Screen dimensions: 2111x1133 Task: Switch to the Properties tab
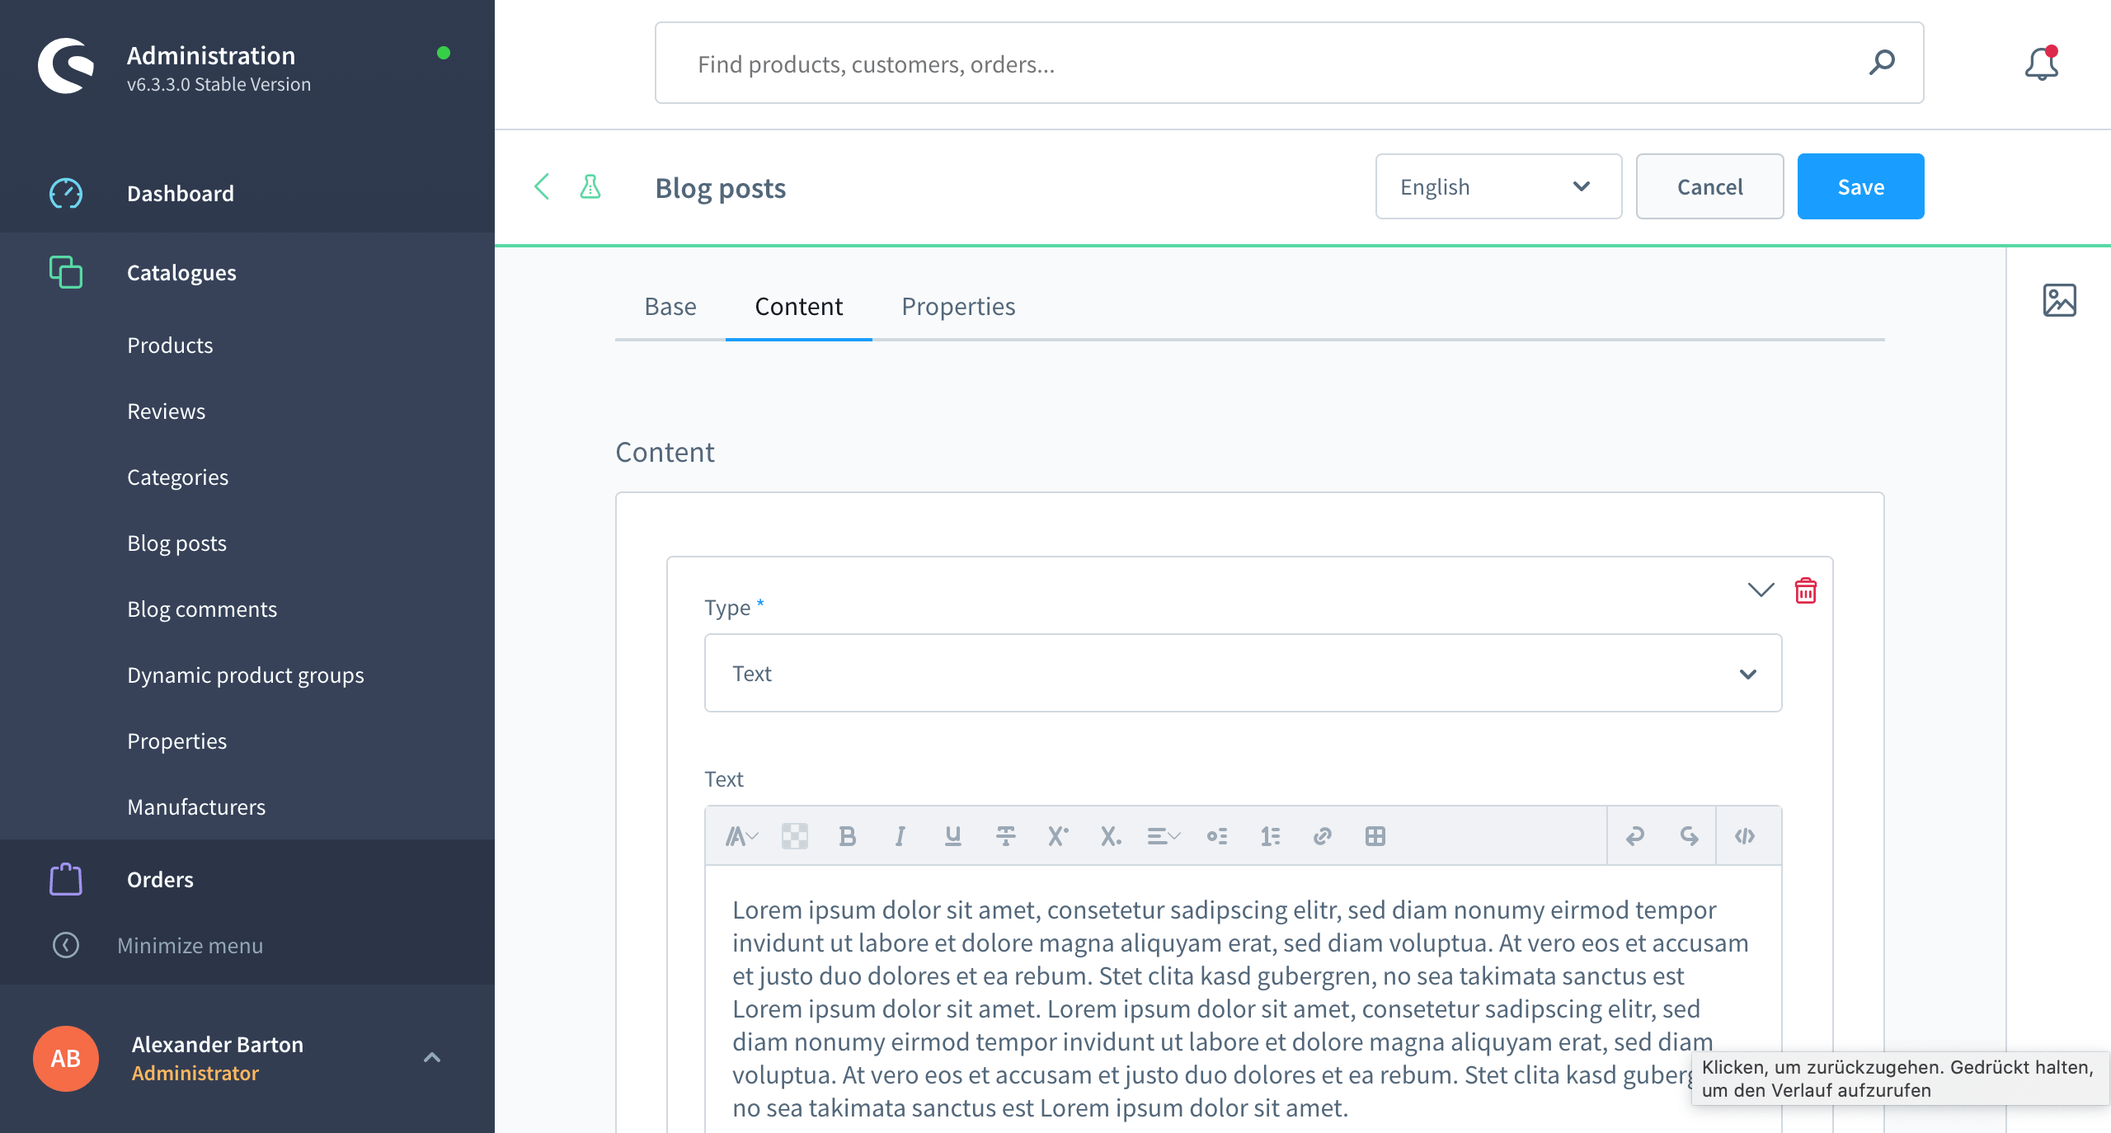tap(957, 307)
